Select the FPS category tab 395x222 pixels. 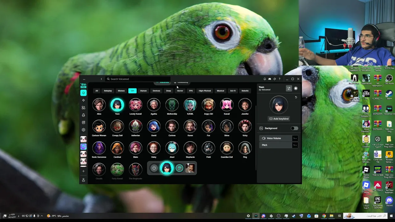(191, 91)
